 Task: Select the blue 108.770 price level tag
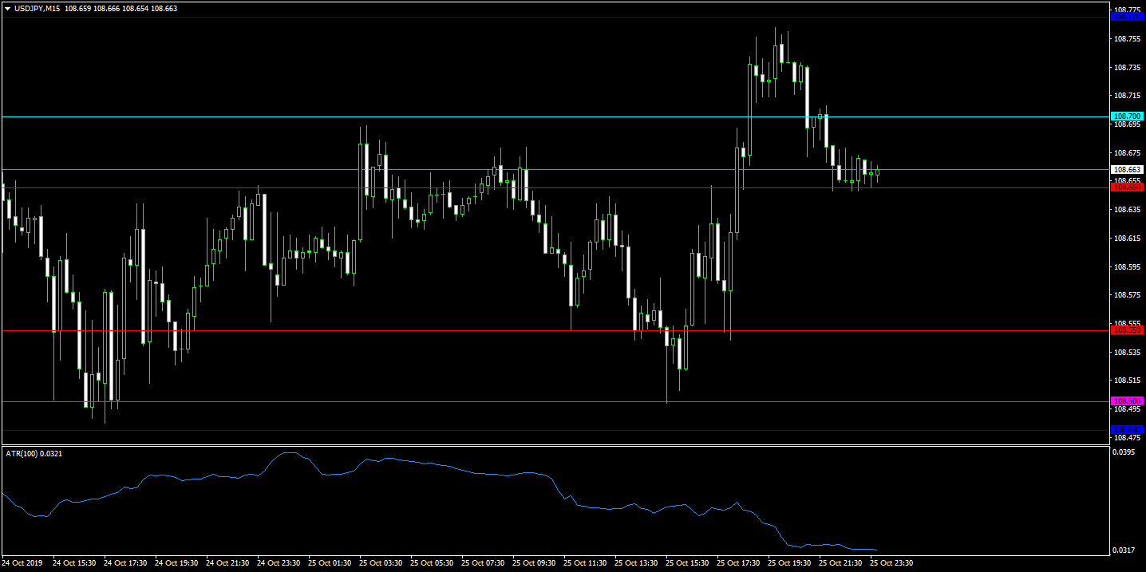point(1128,17)
